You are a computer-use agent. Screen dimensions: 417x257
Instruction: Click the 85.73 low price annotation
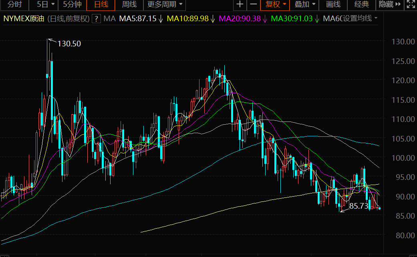pos(359,206)
